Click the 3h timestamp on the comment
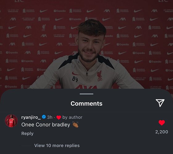The width and height of the screenshot is (173, 154). click(50, 117)
